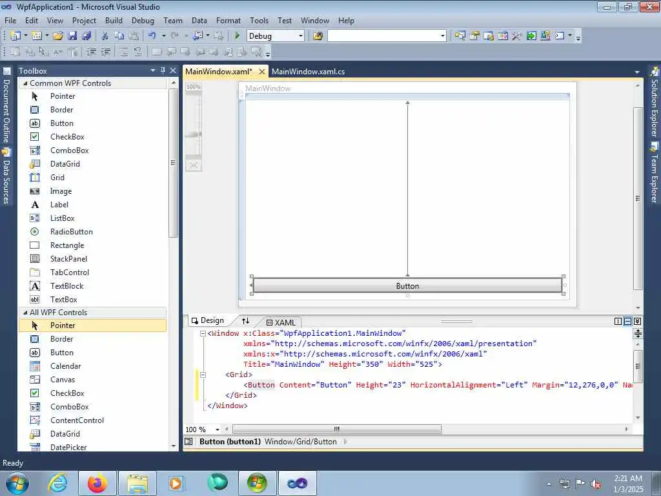Swap the Design and XAML panes
Screen dimensions: 661x496
tap(245, 320)
